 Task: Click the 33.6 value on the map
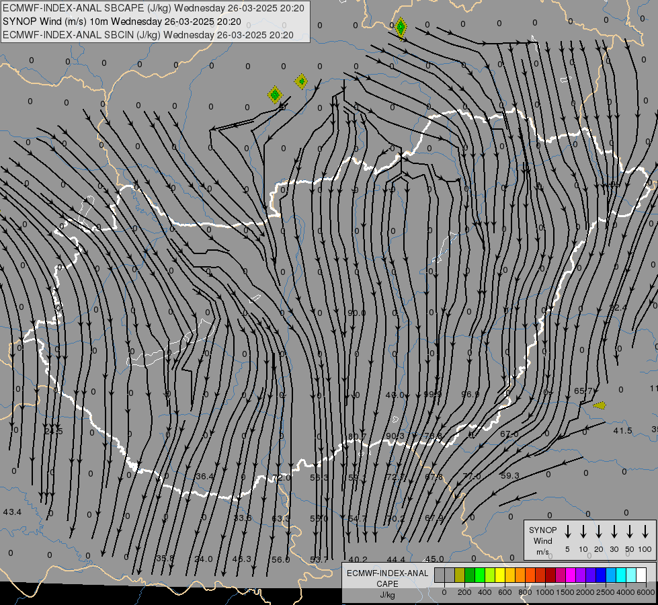(243, 518)
